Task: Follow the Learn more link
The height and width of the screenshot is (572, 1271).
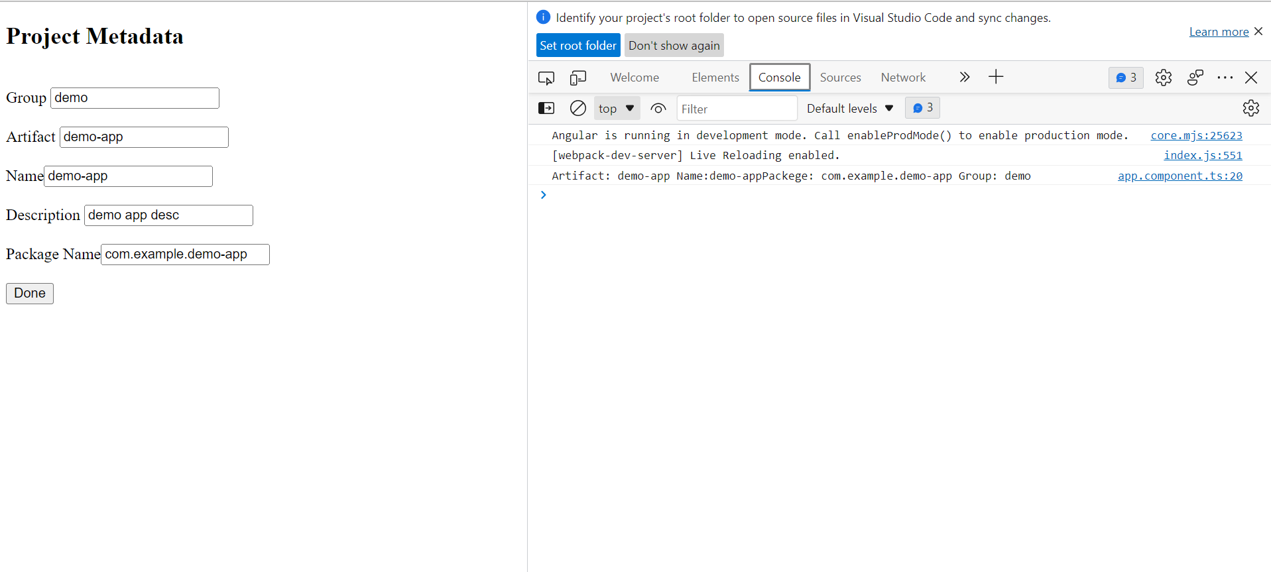Action: click(1219, 32)
